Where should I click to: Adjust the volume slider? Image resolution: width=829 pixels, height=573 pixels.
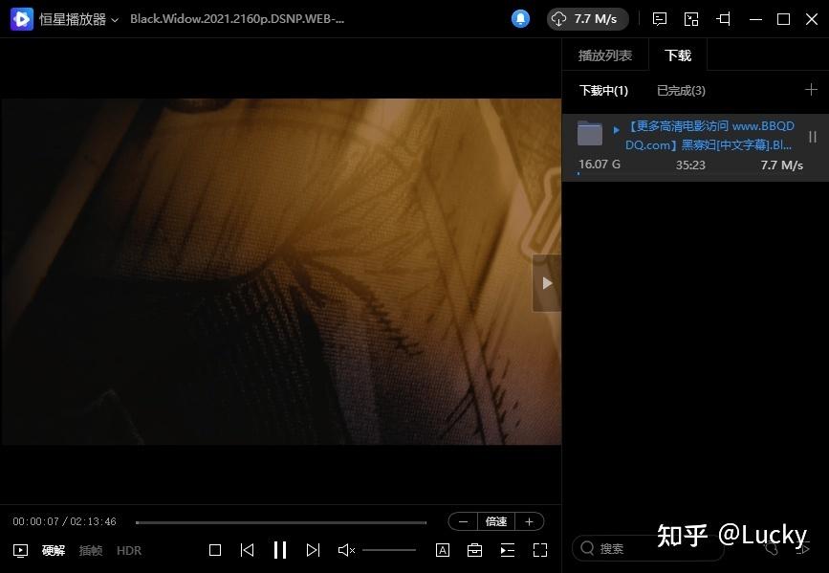point(389,550)
